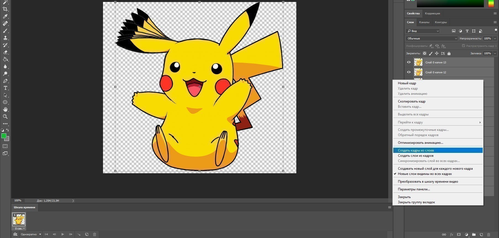
Task: Select the Ellipse shape tool
Action: pos(5,102)
